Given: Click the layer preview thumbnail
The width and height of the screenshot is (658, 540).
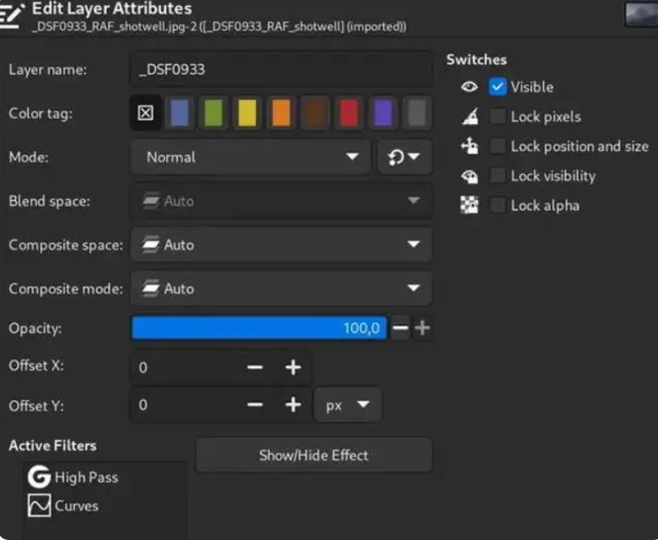Looking at the screenshot, I should (642, 14).
